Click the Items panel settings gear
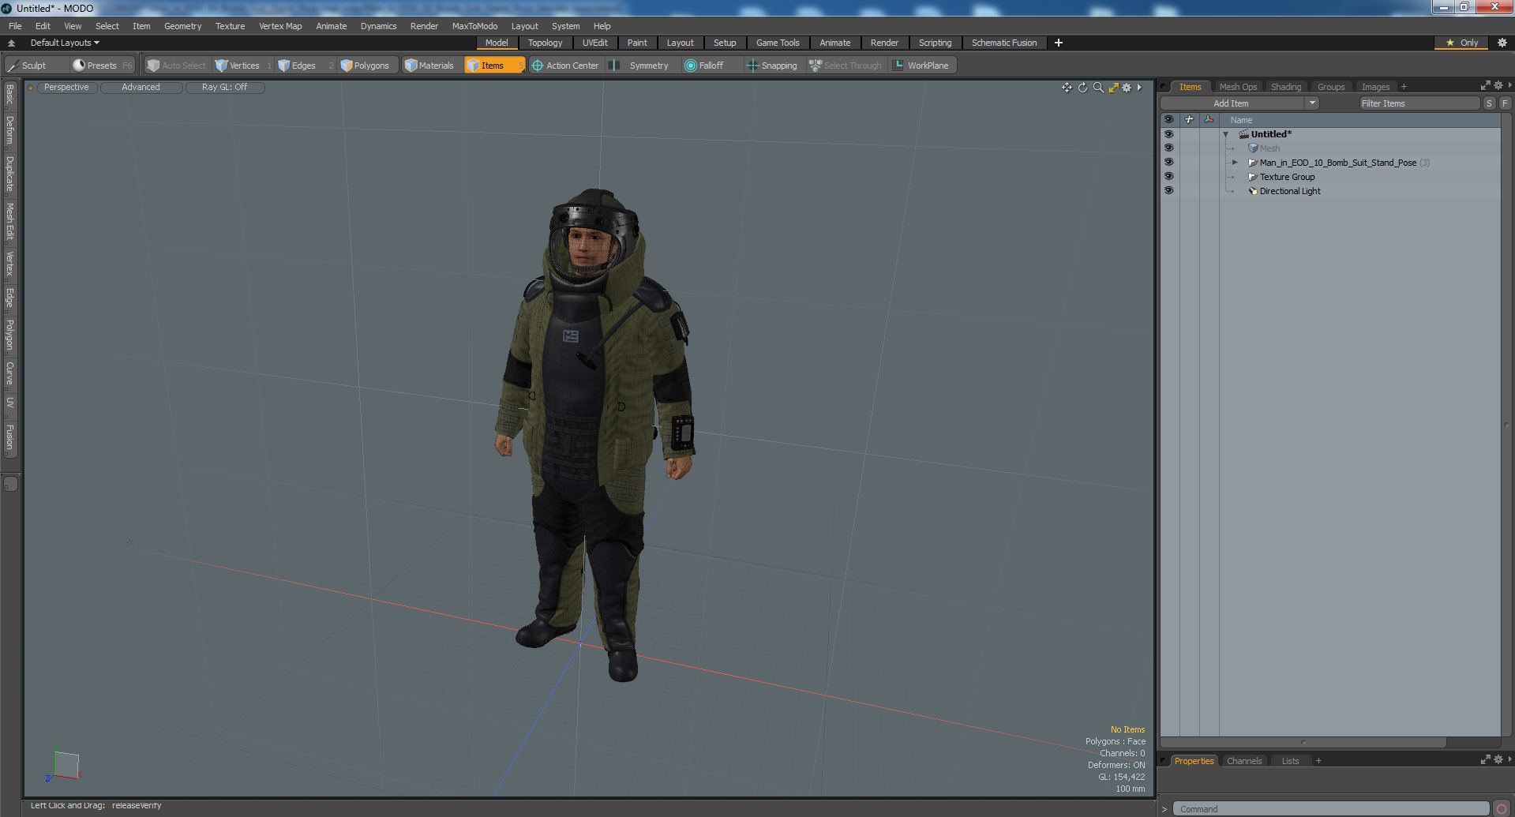This screenshot has width=1515, height=817. coord(1498,85)
